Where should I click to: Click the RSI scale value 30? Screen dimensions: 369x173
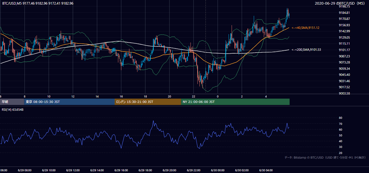tap(340, 147)
